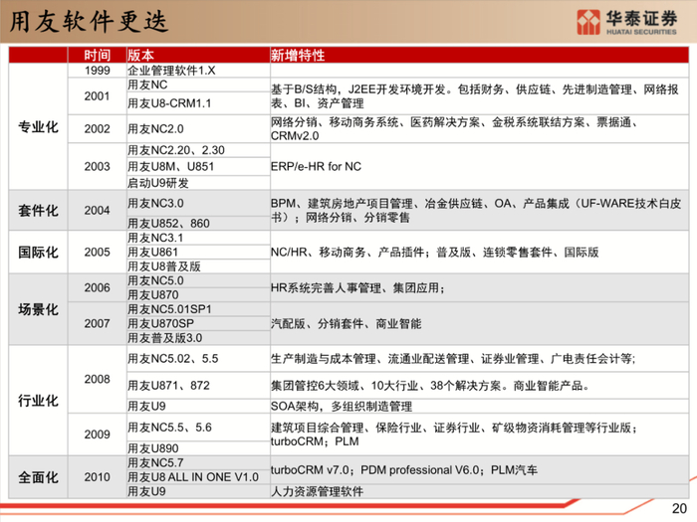Click the 启动U9研发 cell
697x522 pixels.
coord(198,183)
